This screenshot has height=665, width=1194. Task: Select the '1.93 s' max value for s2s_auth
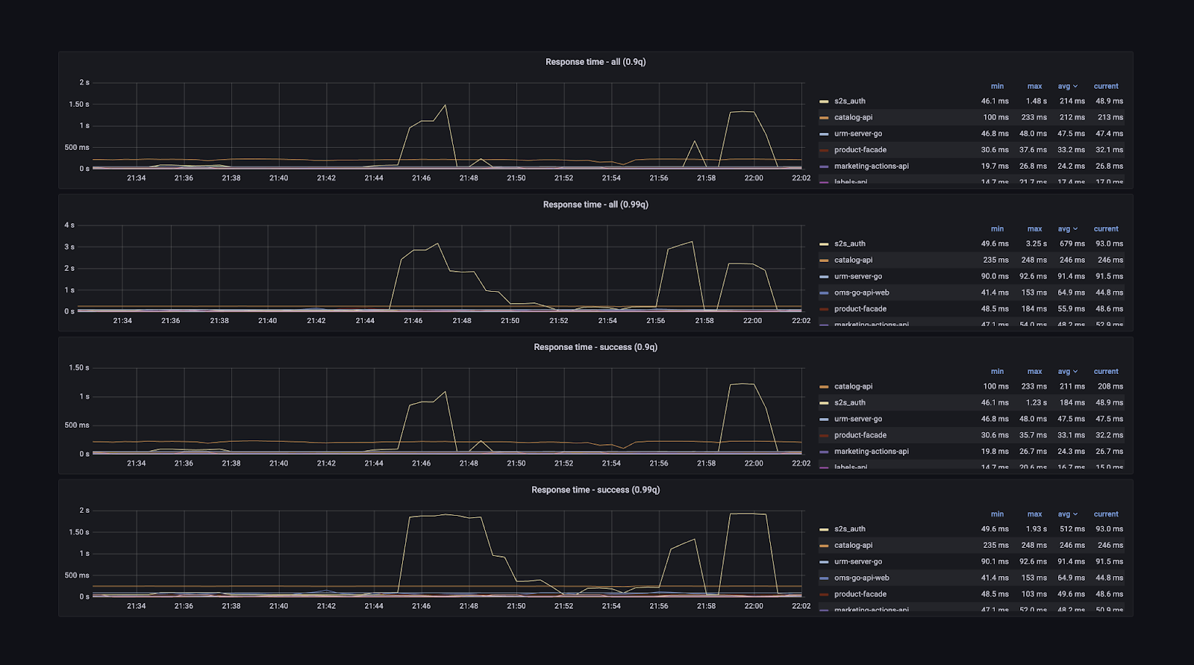click(1036, 529)
